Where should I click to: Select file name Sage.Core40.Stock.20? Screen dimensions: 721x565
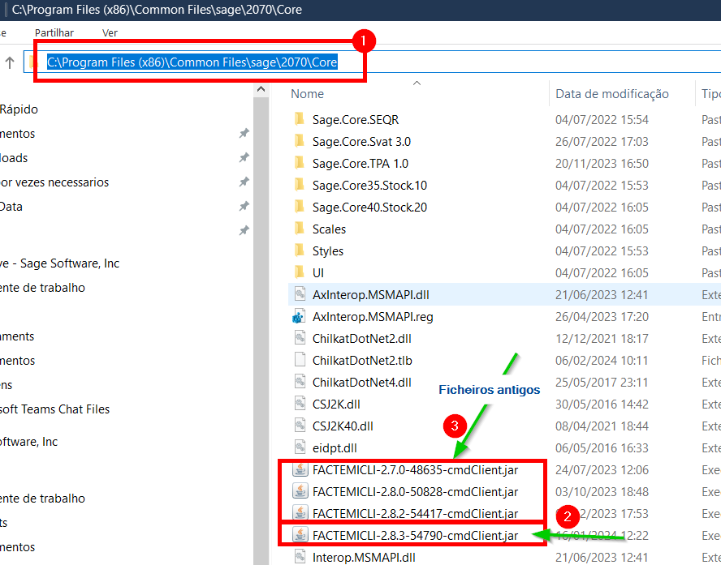(369, 208)
